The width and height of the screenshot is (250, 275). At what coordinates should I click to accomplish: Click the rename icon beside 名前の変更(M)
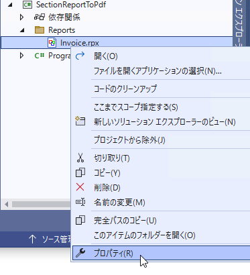[80, 202]
